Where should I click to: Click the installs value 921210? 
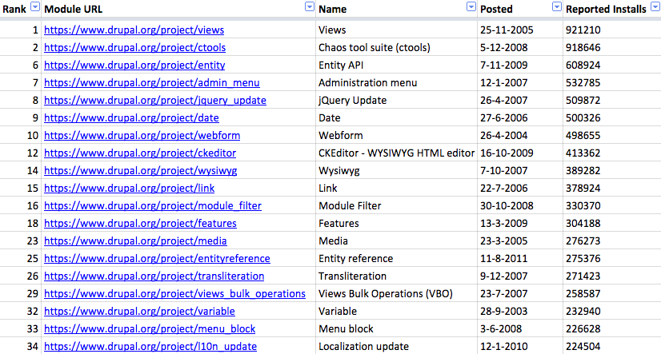pos(612,30)
